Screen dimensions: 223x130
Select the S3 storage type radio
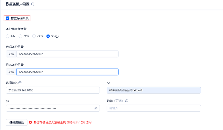(x=48, y=36)
